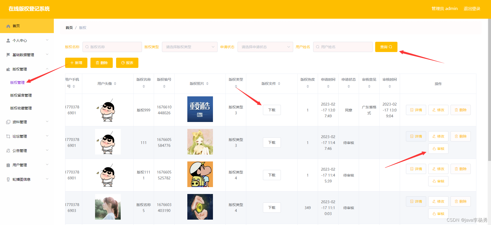
Task: Expand 基础数据管理 menu chevron
Action: coord(47,55)
